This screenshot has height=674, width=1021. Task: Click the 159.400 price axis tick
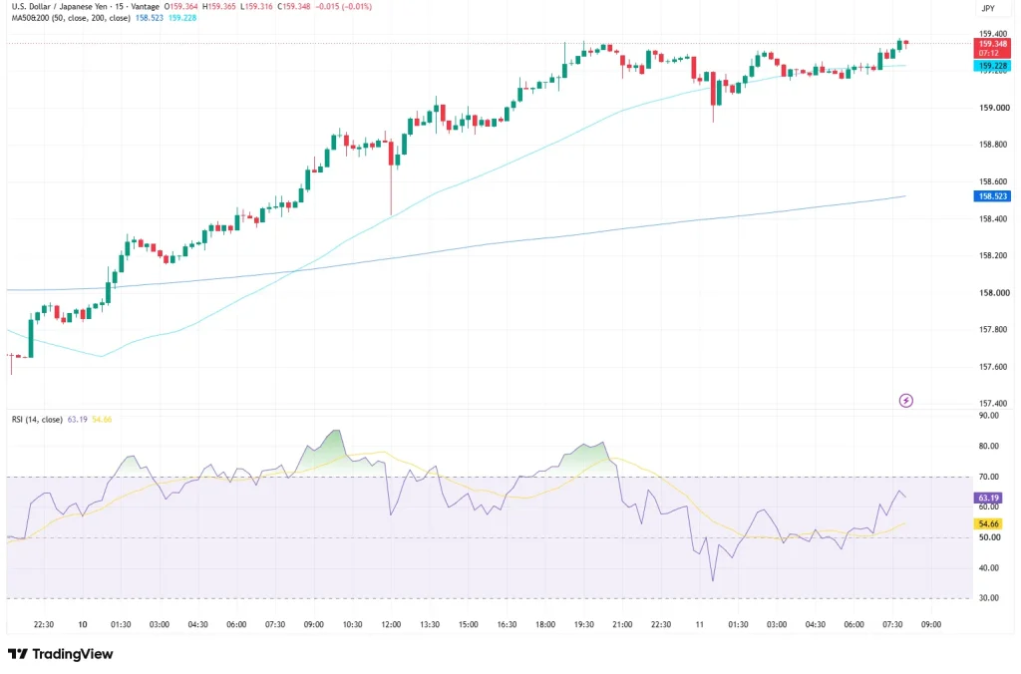(x=994, y=34)
